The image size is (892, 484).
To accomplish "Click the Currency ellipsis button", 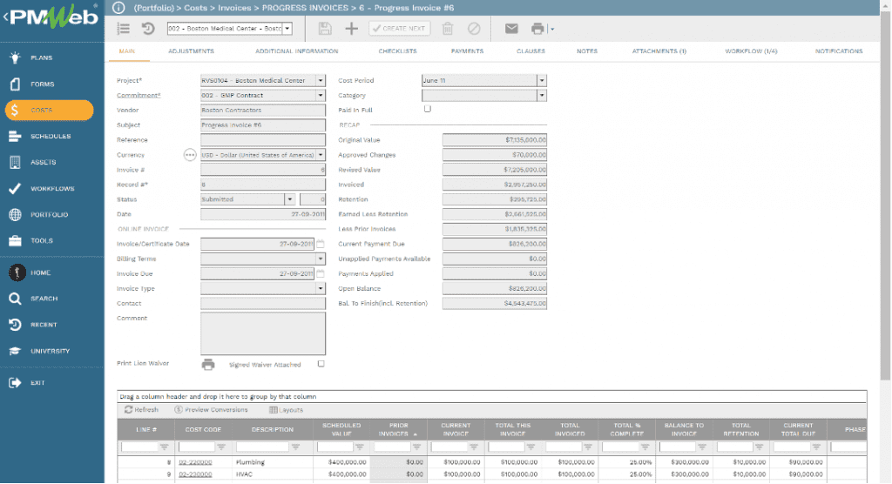I will [x=190, y=155].
